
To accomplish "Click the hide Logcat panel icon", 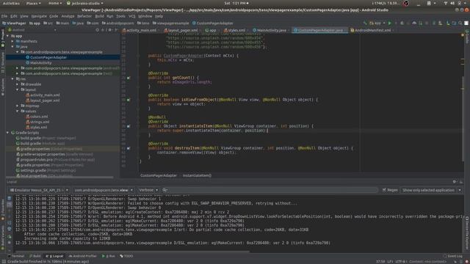I will pos(461,181).
